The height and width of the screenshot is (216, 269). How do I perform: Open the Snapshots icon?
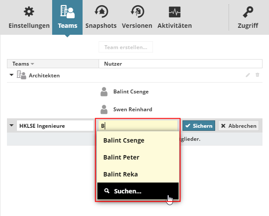(101, 12)
